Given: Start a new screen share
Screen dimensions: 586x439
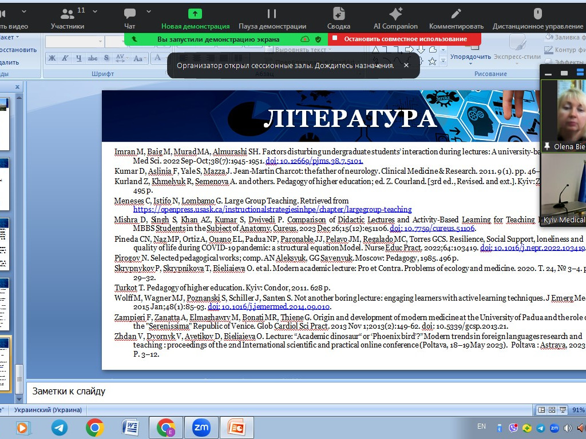Looking at the screenshot, I should [x=195, y=18].
